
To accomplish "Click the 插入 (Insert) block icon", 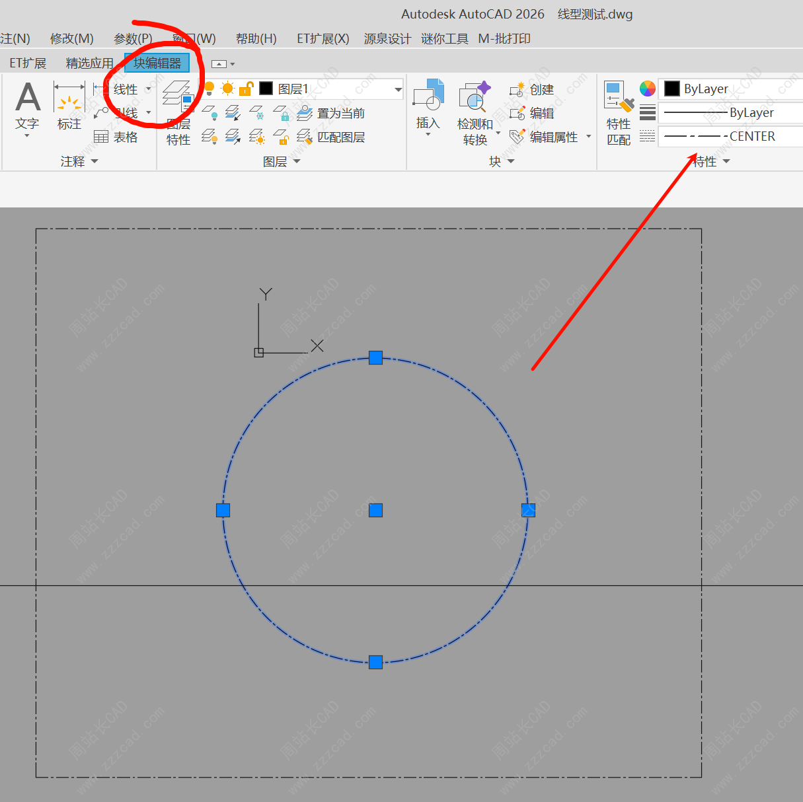I will [428, 98].
